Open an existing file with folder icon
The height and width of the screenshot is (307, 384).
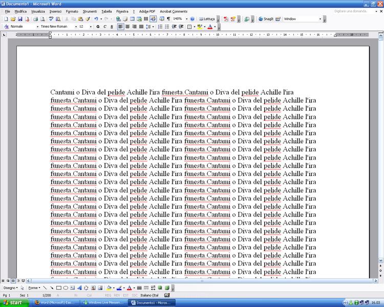[x=13, y=19]
